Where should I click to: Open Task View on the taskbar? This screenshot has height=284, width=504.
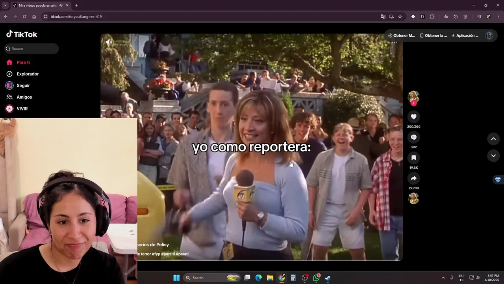(x=247, y=278)
